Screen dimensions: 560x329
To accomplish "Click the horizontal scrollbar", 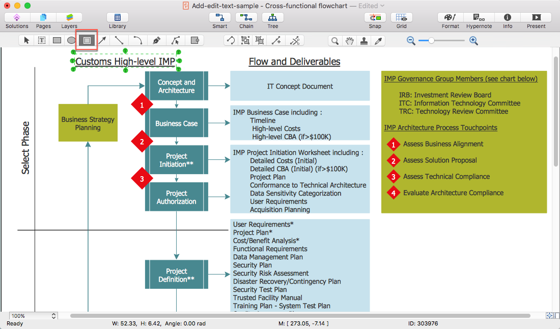I will 300,316.
